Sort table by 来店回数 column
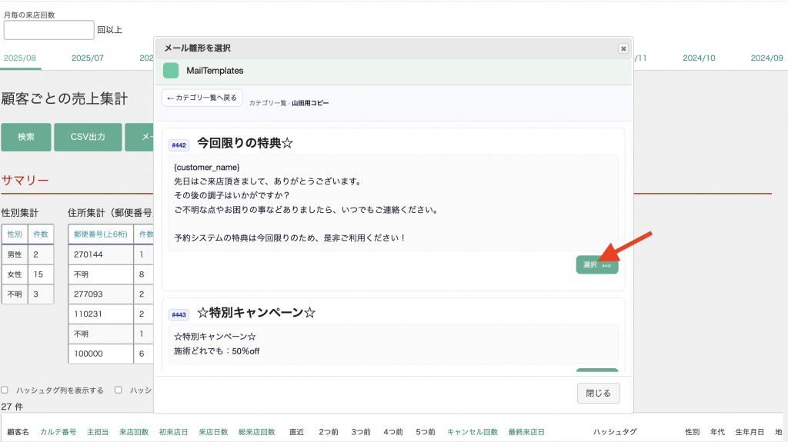788x442 pixels. 134,432
